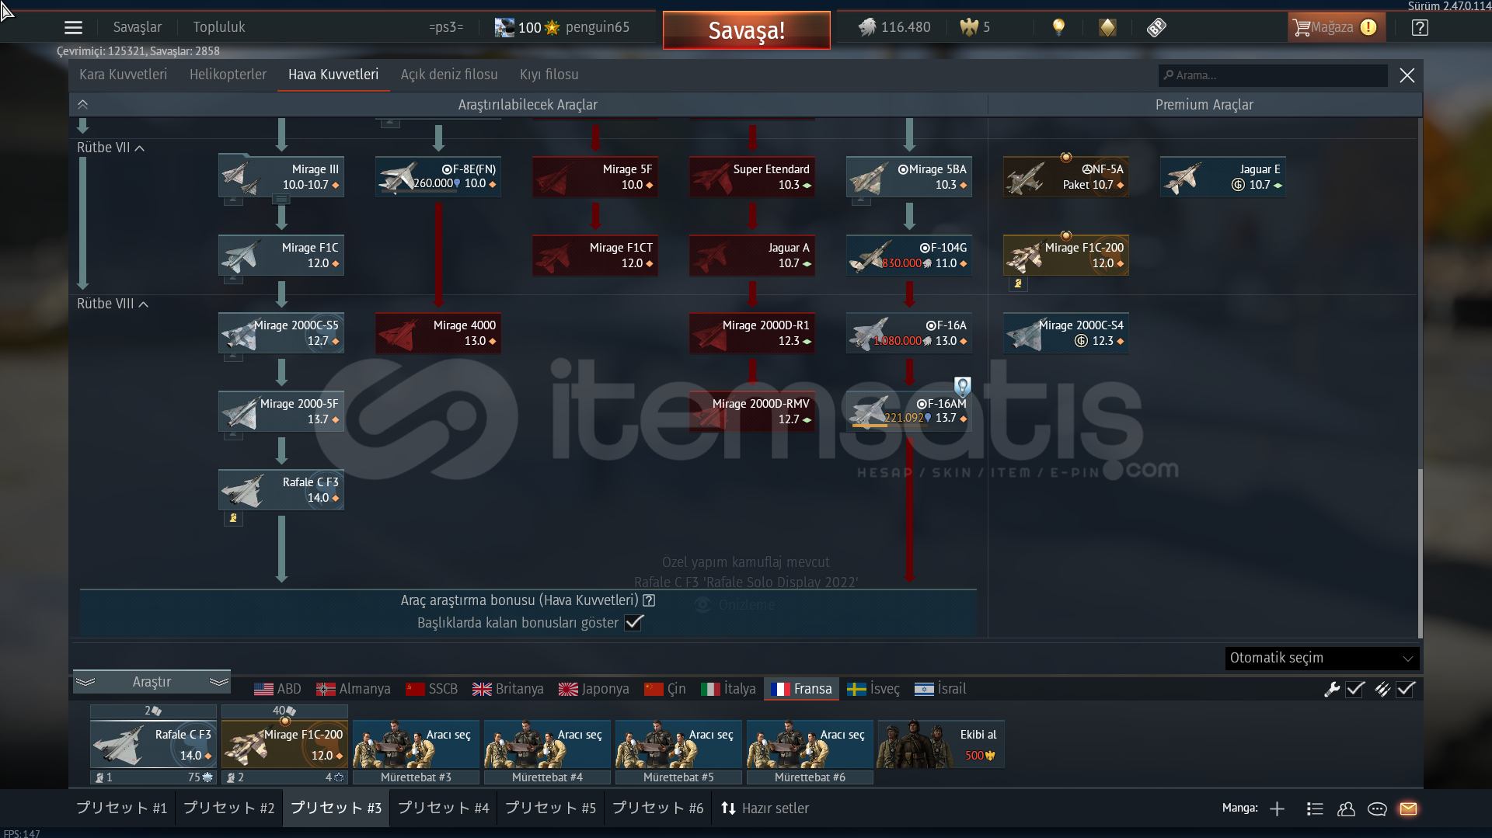Select Fransa nation tab
The height and width of the screenshot is (838, 1492).
(801, 689)
